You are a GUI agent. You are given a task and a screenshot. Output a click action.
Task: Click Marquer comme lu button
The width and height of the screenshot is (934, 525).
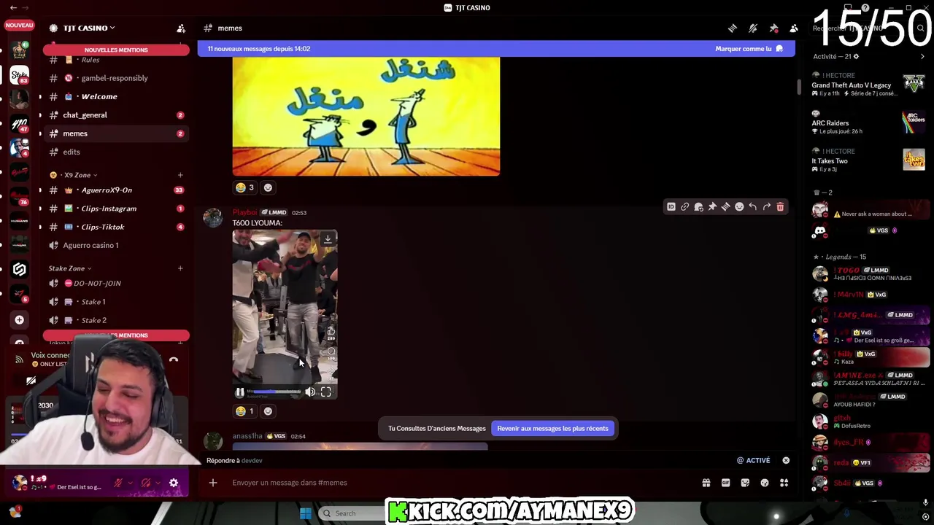click(749, 49)
